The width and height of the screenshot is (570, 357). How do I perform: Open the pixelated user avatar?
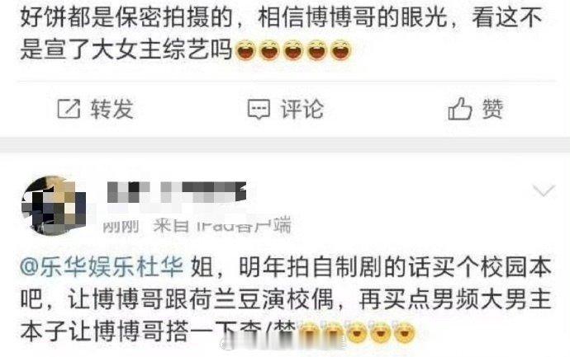[54, 206]
